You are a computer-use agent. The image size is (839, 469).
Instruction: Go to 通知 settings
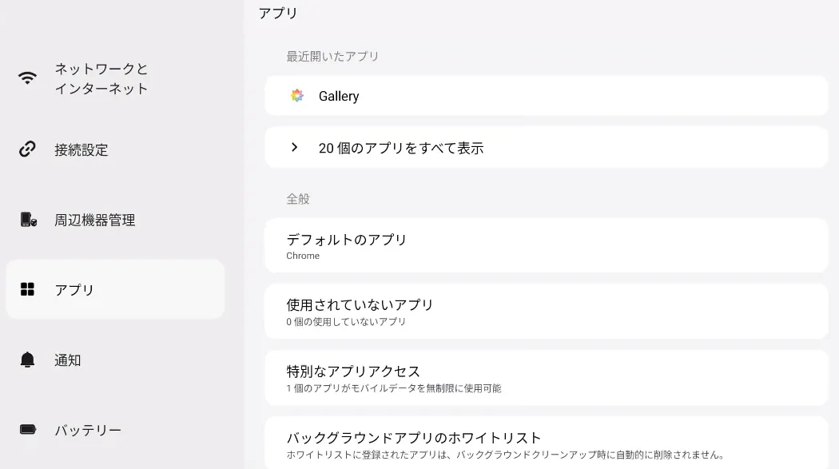pyautogui.click(x=68, y=360)
